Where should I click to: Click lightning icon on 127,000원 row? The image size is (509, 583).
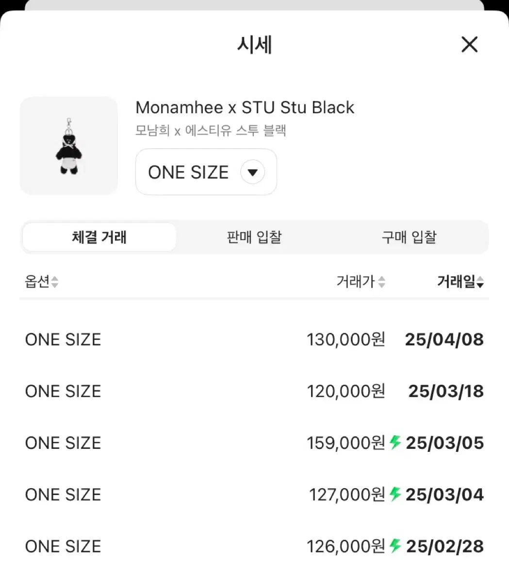[395, 494]
